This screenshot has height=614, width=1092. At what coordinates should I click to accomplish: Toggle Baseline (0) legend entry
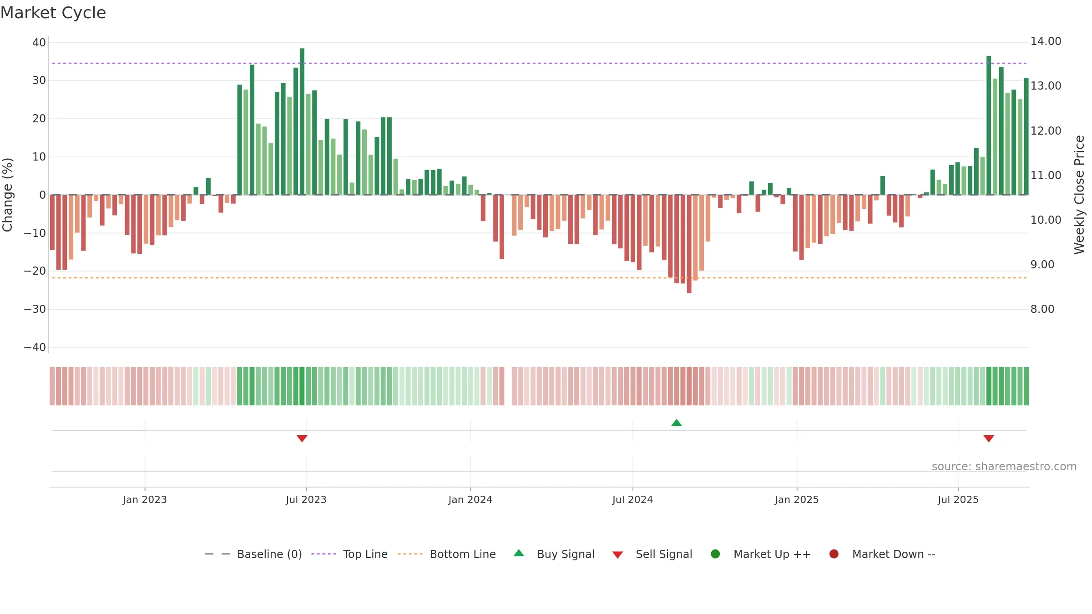(x=253, y=554)
